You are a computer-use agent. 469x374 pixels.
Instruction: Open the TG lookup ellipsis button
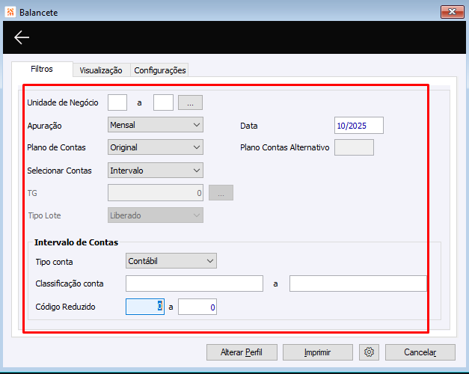(x=221, y=193)
